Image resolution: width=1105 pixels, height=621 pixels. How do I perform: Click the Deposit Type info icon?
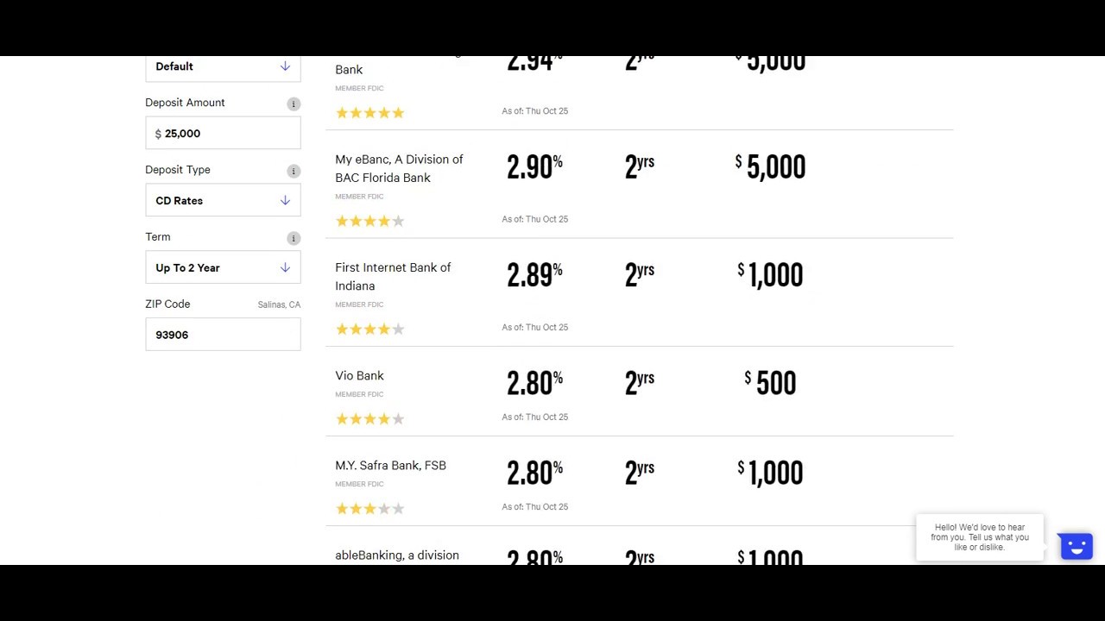coord(294,172)
